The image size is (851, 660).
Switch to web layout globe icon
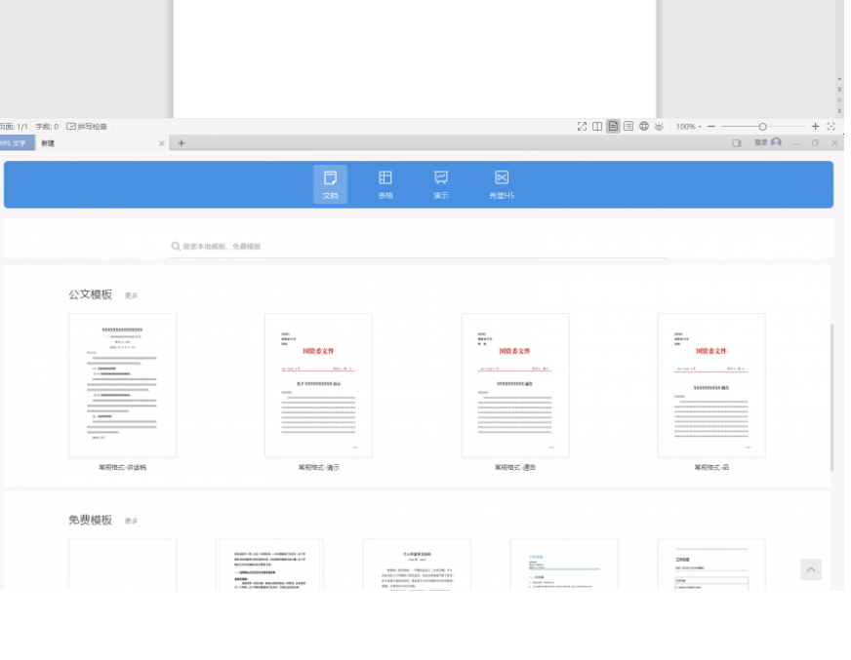tap(644, 127)
